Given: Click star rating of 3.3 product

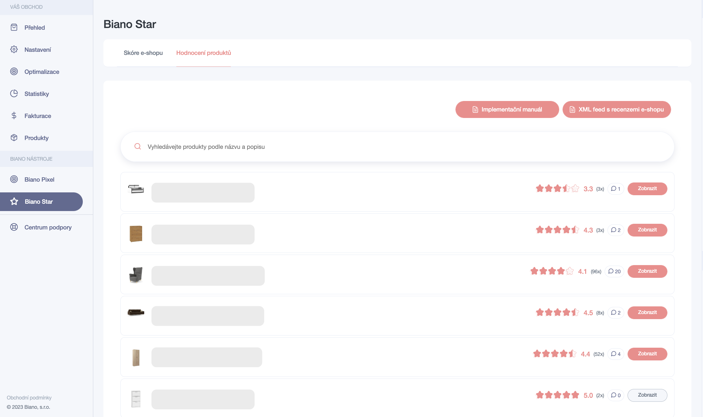Looking at the screenshot, I should point(557,188).
